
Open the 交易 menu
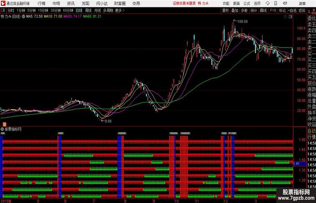click(x=136, y=3)
